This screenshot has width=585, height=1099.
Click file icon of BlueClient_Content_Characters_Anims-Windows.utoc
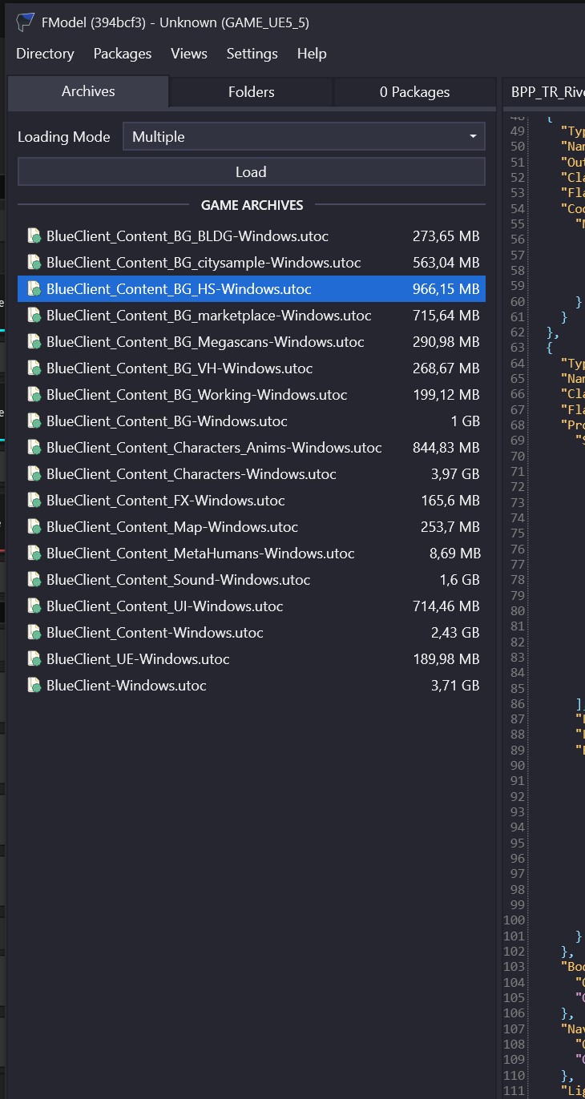pos(34,448)
